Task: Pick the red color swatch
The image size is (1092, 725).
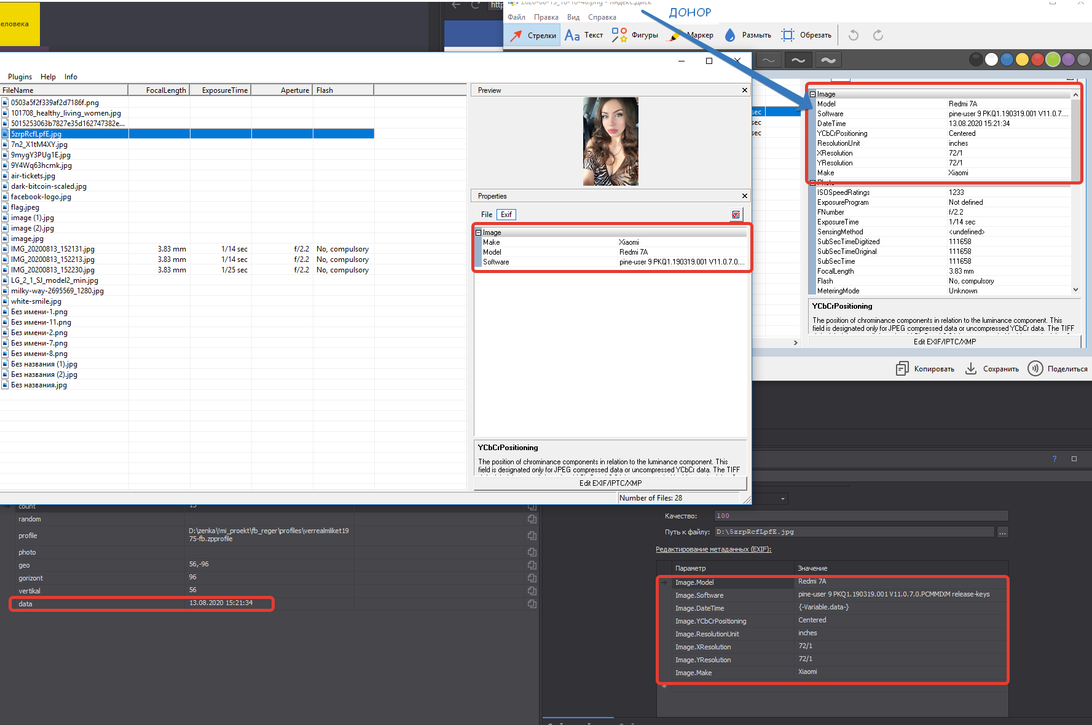Action: point(1037,59)
